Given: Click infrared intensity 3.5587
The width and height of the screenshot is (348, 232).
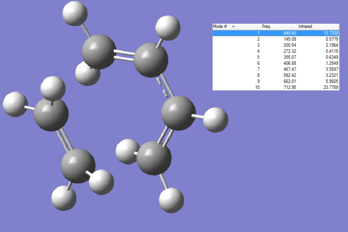Looking at the screenshot, I should tap(332, 69).
